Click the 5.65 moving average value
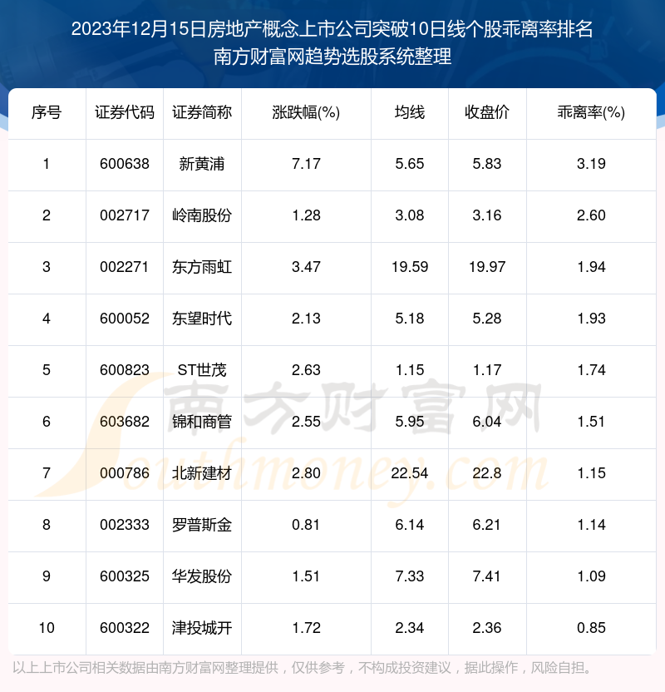The width and height of the screenshot is (665, 692). click(410, 164)
